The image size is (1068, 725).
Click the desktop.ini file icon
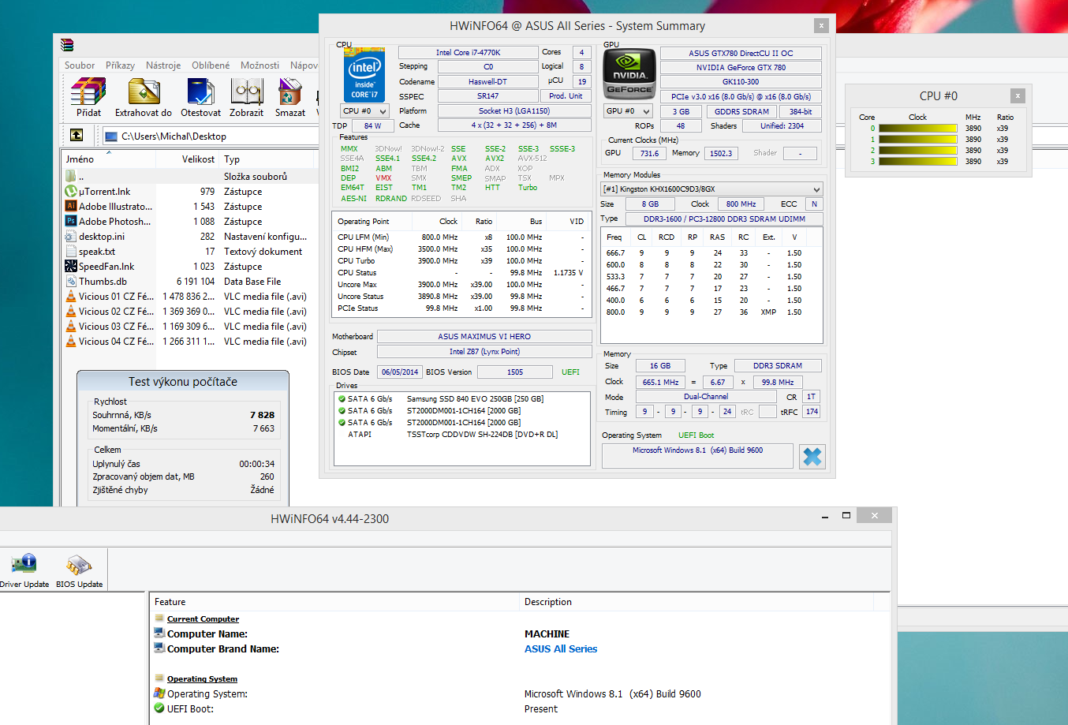pyautogui.click(x=71, y=237)
